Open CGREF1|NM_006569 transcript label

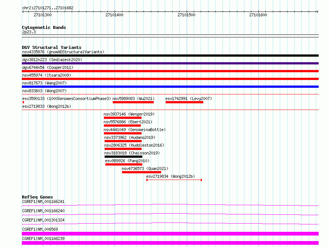tap(40, 229)
